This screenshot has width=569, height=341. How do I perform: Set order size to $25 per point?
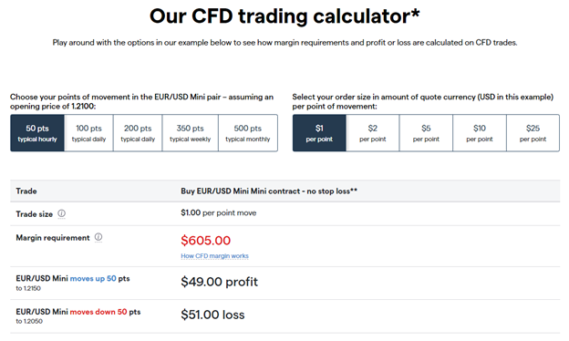(x=533, y=133)
